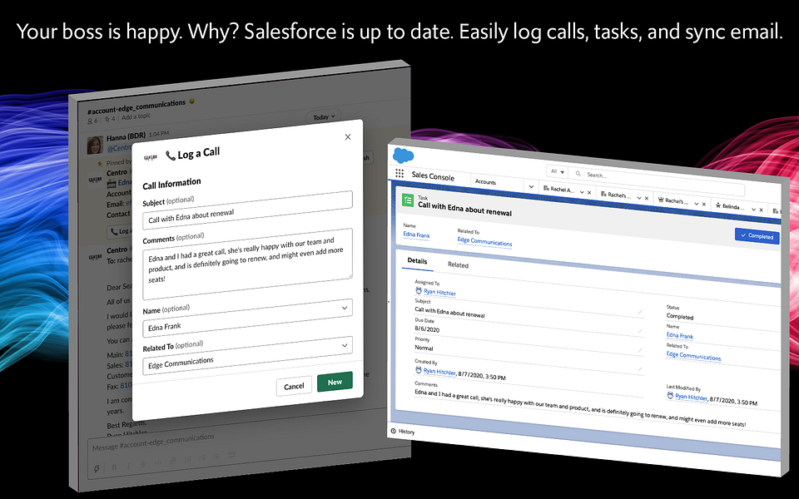Screen dimensions: 799x499
Task: Close the Rachel A... tab
Action: click(x=589, y=193)
